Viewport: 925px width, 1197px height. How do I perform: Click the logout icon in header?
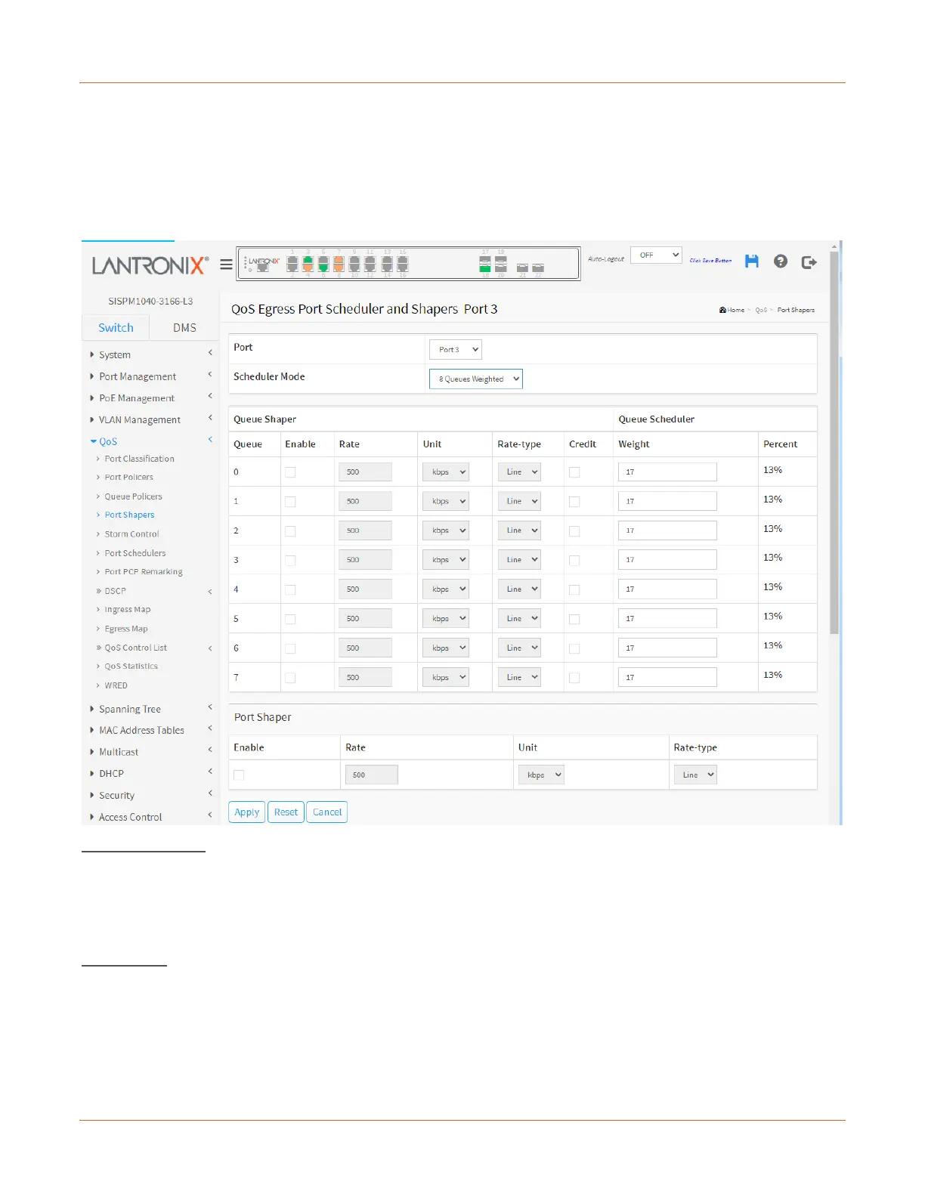(x=809, y=262)
